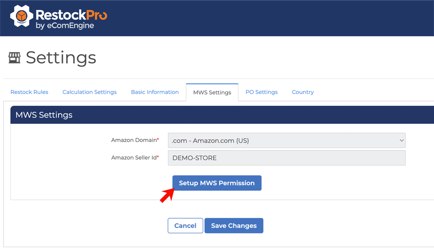Switch to the Calculation Settings tab
Viewport: 434px width, 252px height.
tap(89, 92)
